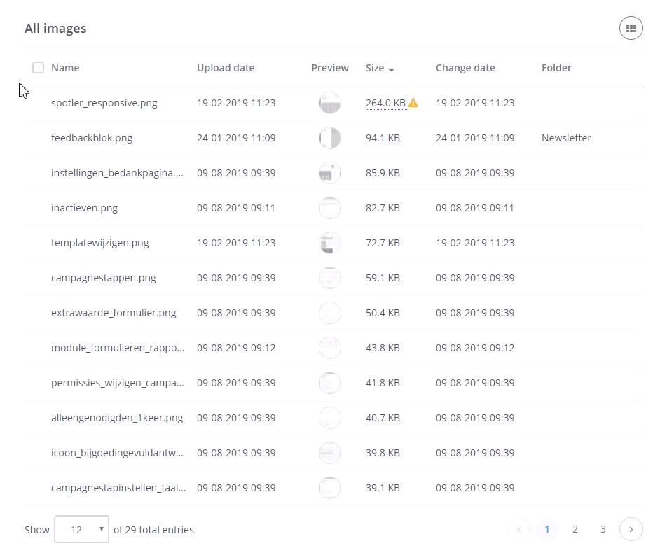Select the extrawaarde_formulier.png row
This screenshot has width=667, height=560.
pyautogui.click(x=114, y=313)
